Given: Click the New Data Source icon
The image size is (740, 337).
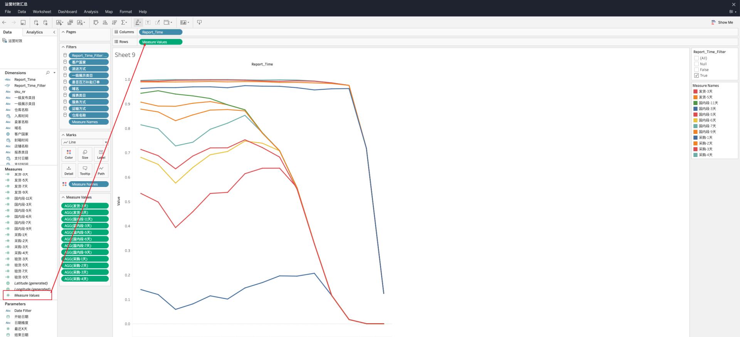Looking at the screenshot, I should click(x=36, y=22).
